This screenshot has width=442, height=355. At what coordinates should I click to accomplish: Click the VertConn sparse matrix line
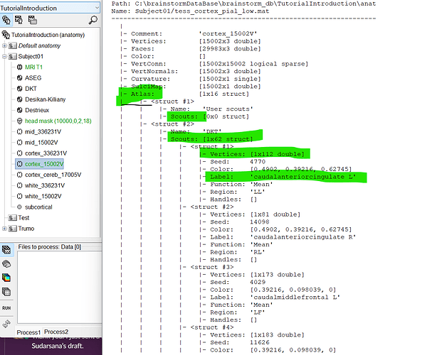(214, 64)
